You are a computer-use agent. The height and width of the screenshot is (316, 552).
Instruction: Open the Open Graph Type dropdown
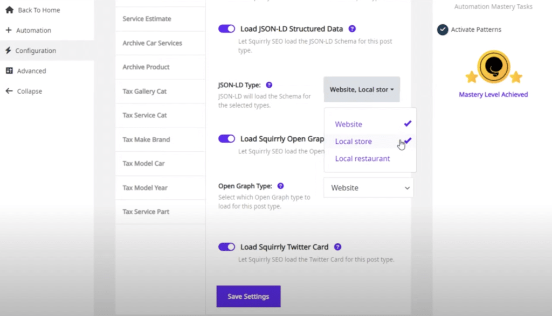[369, 188]
